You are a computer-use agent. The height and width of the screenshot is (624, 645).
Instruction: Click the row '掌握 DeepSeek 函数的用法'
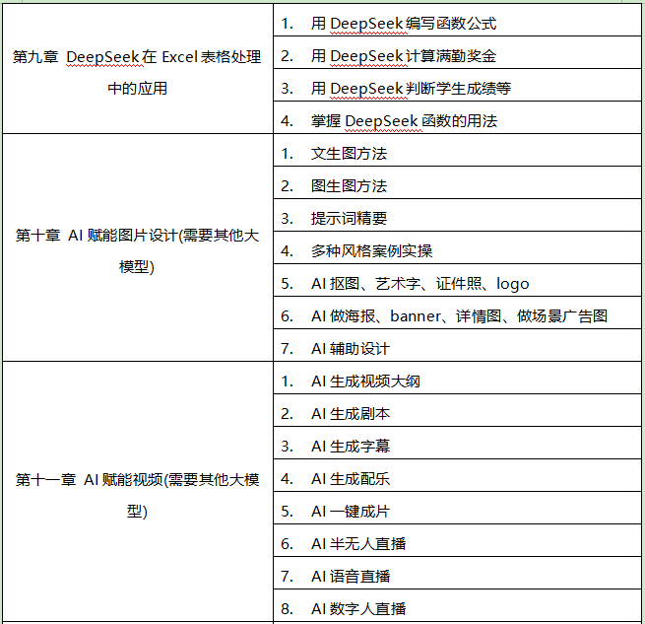point(457,117)
